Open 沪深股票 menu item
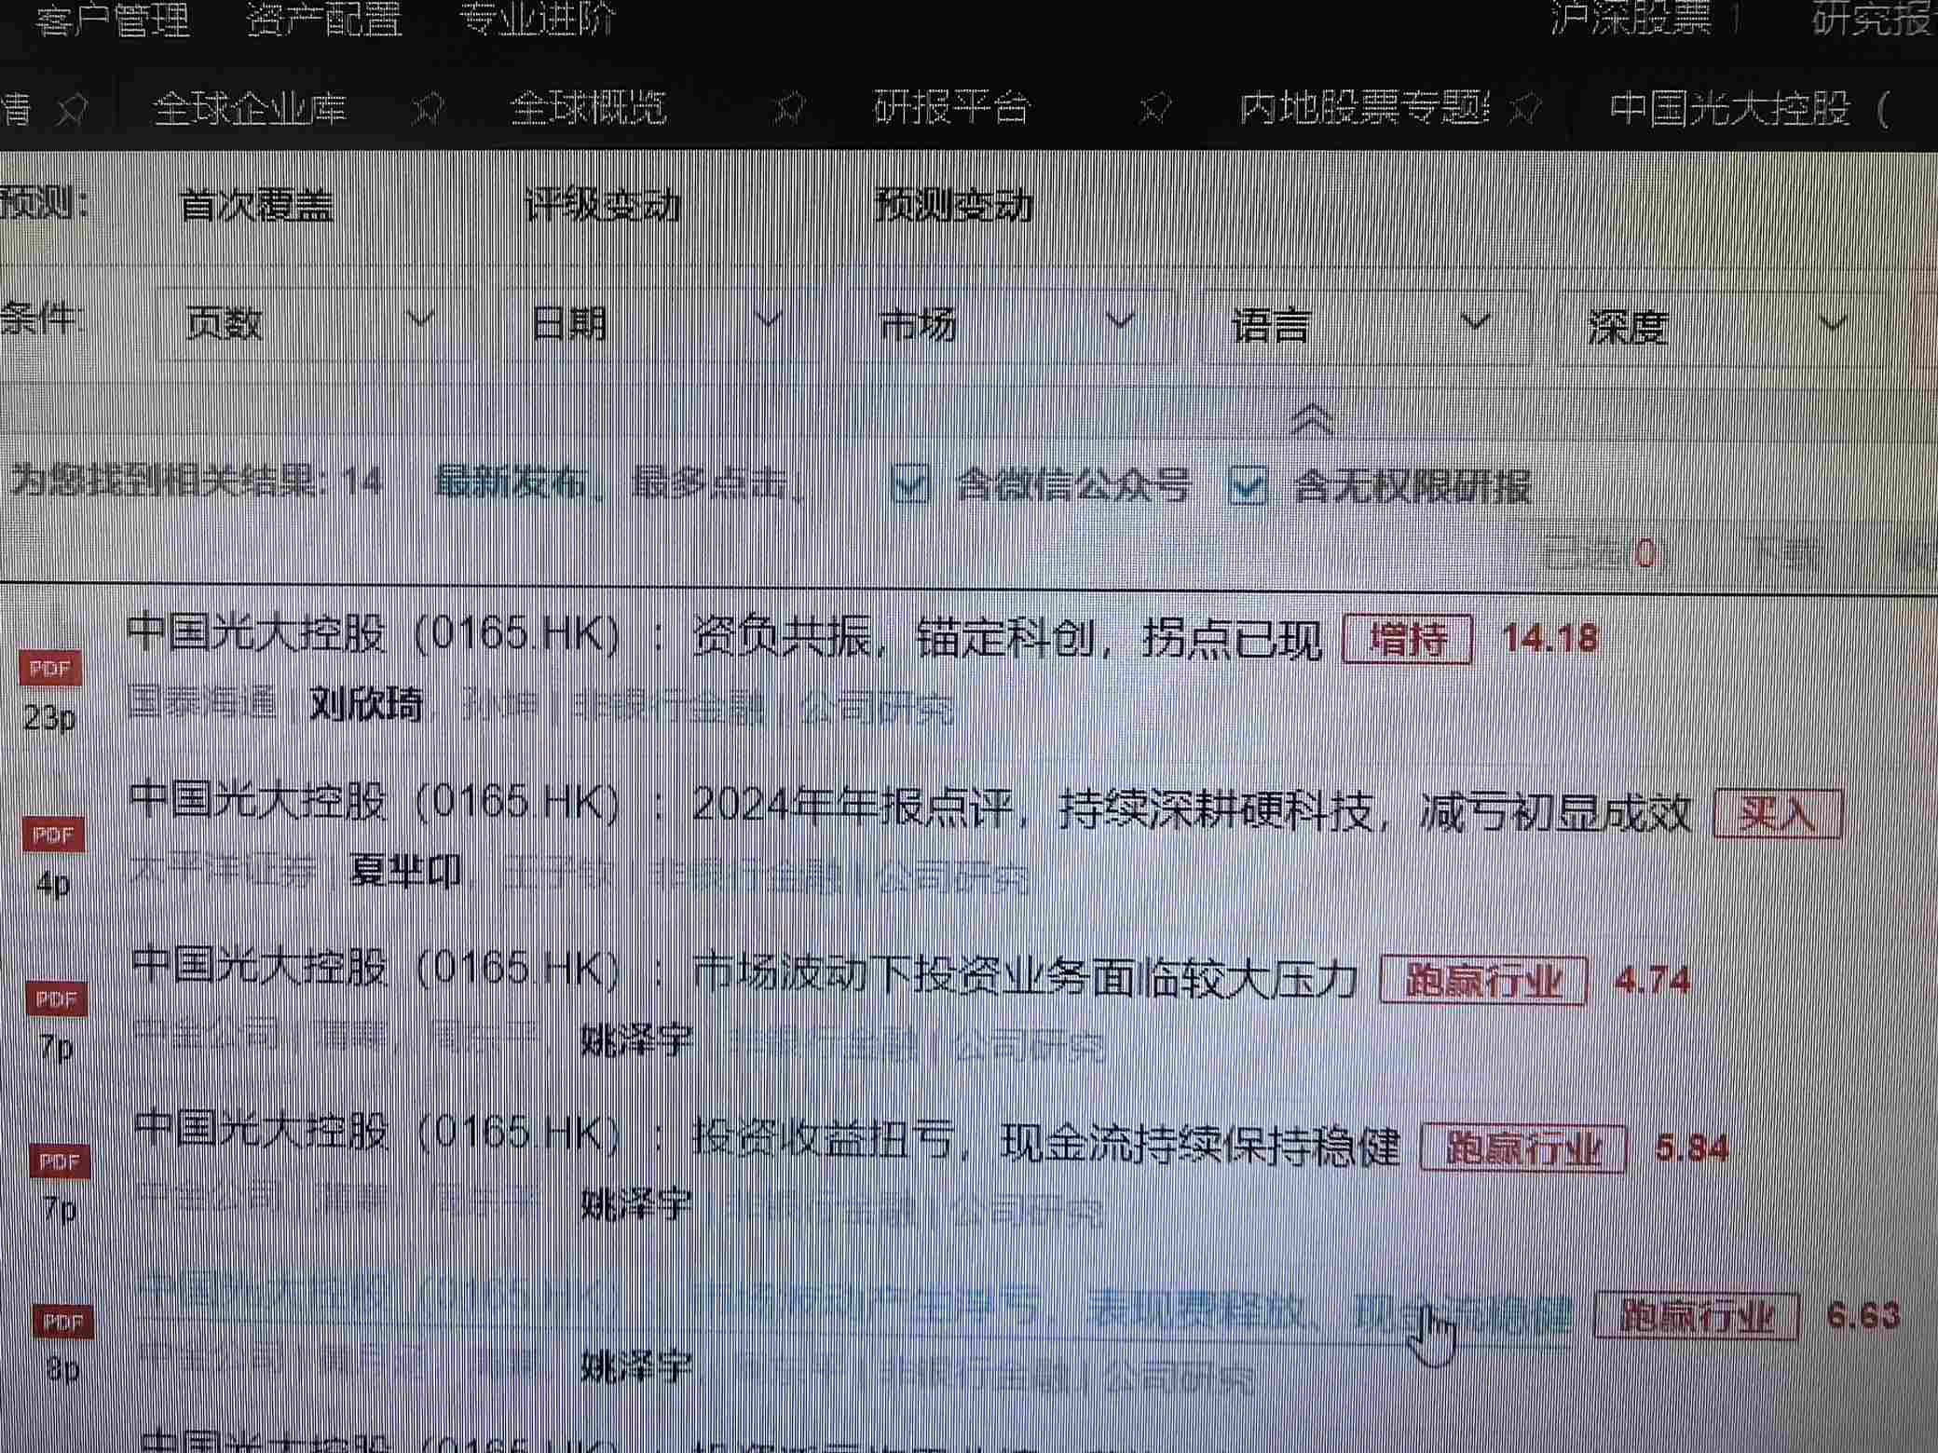Screen dimensions: 1938x1453 point(1631,18)
